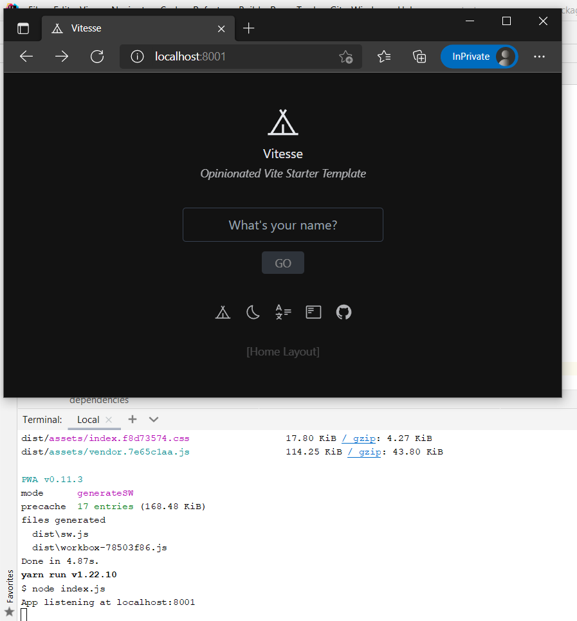Select the GitHub icon link
Viewport: 577px width, 621px height.
(343, 312)
